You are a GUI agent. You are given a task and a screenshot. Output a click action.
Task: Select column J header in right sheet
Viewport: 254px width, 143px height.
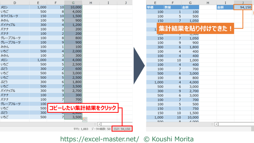(x=243, y=3)
